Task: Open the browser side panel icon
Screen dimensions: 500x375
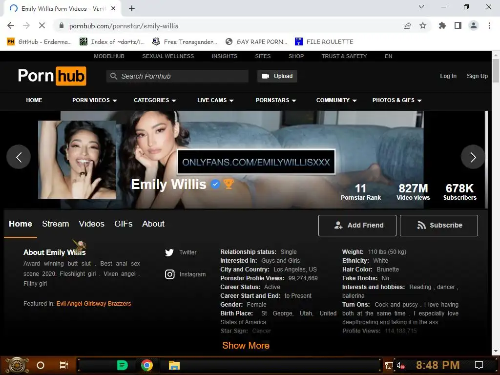Action: pyautogui.click(x=458, y=25)
